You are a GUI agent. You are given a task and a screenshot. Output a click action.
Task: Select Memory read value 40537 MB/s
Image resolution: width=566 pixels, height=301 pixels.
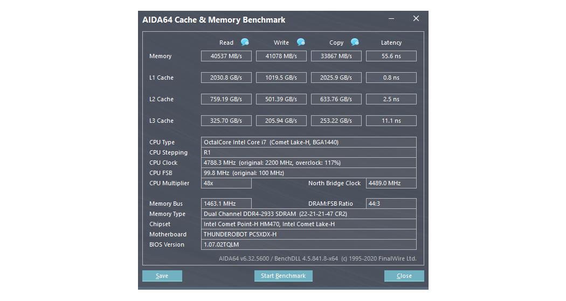(226, 56)
